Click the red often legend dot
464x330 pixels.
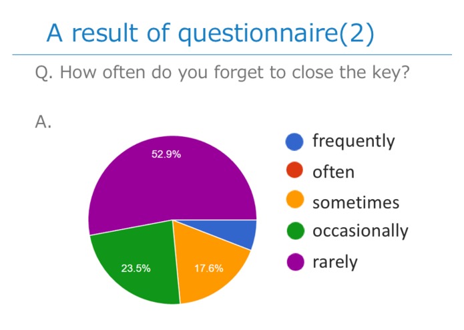click(x=294, y=170)
